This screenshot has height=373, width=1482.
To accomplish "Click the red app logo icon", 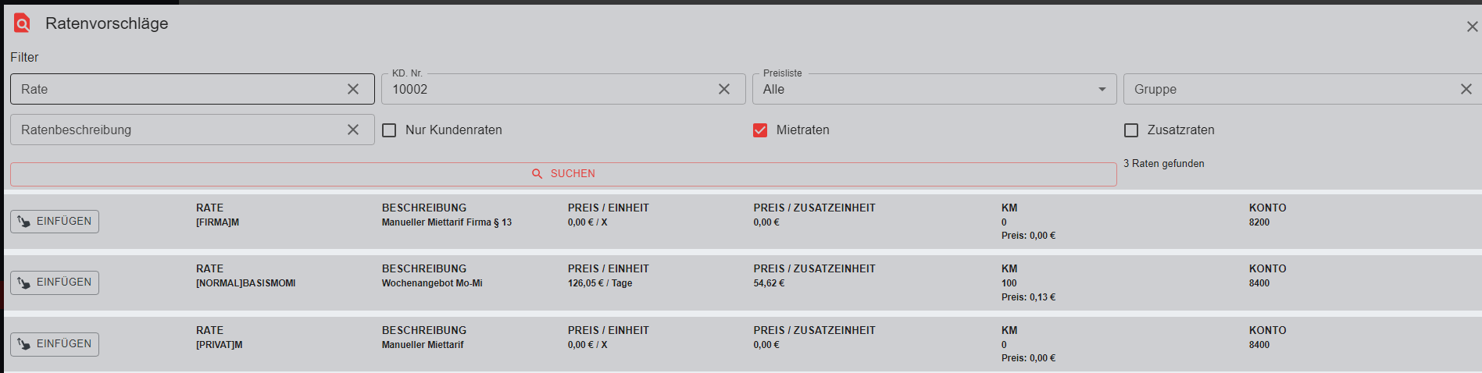I will click(x=22, y=23).
